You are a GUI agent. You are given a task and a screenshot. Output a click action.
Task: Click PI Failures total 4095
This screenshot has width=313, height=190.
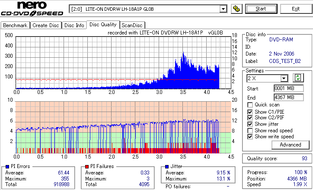pos(144,184)
